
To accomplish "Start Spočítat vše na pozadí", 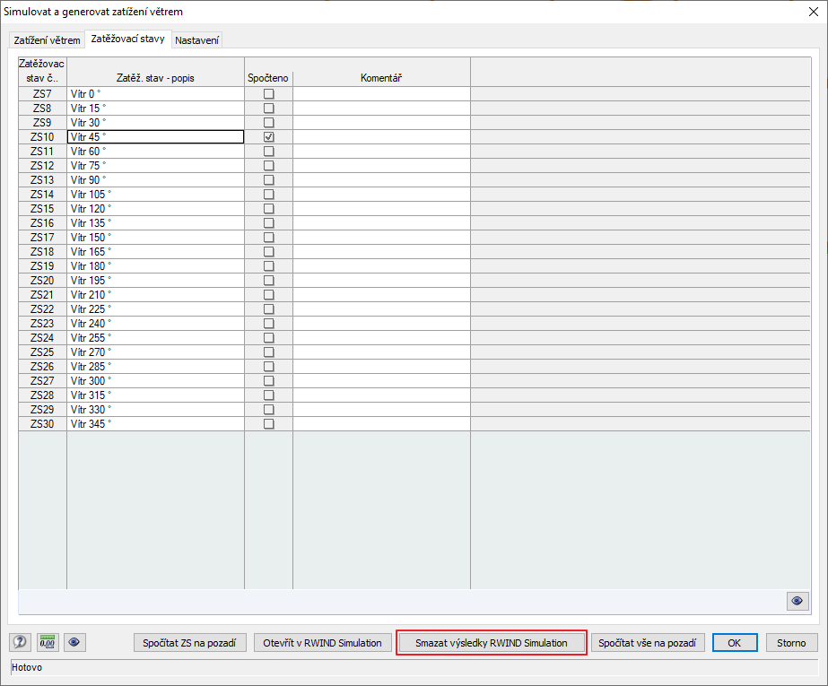I will click(x=648, y=642).
